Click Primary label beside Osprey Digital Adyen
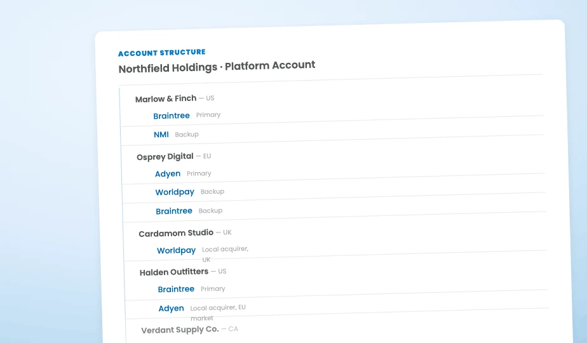587x343 pixels. click(x=199, y=173)
